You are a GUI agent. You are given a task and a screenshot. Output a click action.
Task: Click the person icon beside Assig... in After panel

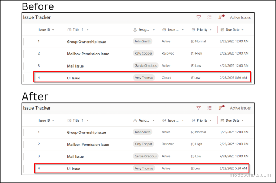point(135,120)
